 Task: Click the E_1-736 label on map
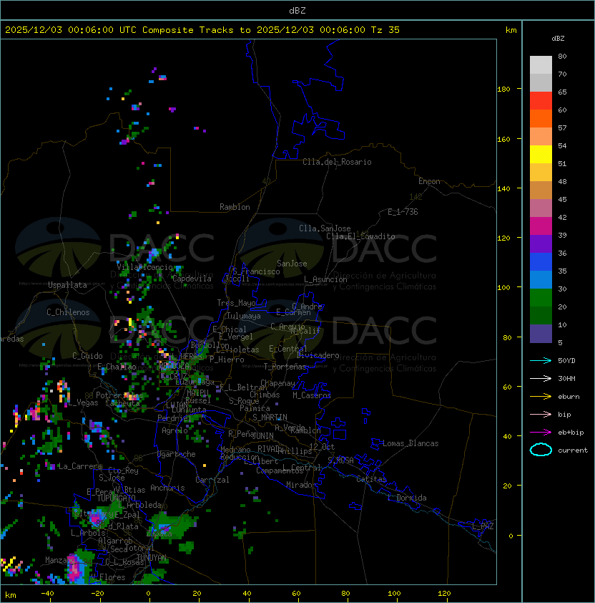pyautogui.click(x=403, y=212)
